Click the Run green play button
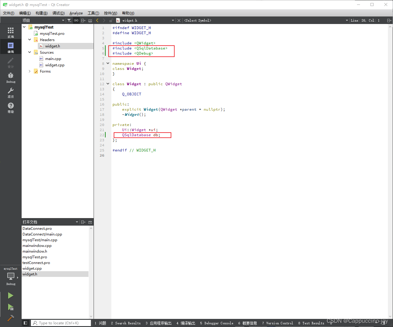Viewport: 393px width, 327px height. click(10, 295)
